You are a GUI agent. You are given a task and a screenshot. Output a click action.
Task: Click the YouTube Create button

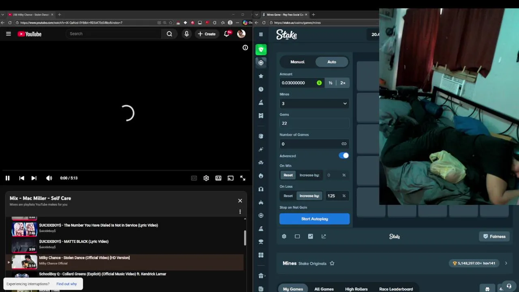[207, 34]
